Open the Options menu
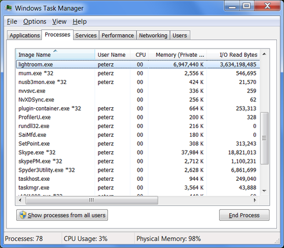Viewport: 284px width, 248px height. pos(35,21)
